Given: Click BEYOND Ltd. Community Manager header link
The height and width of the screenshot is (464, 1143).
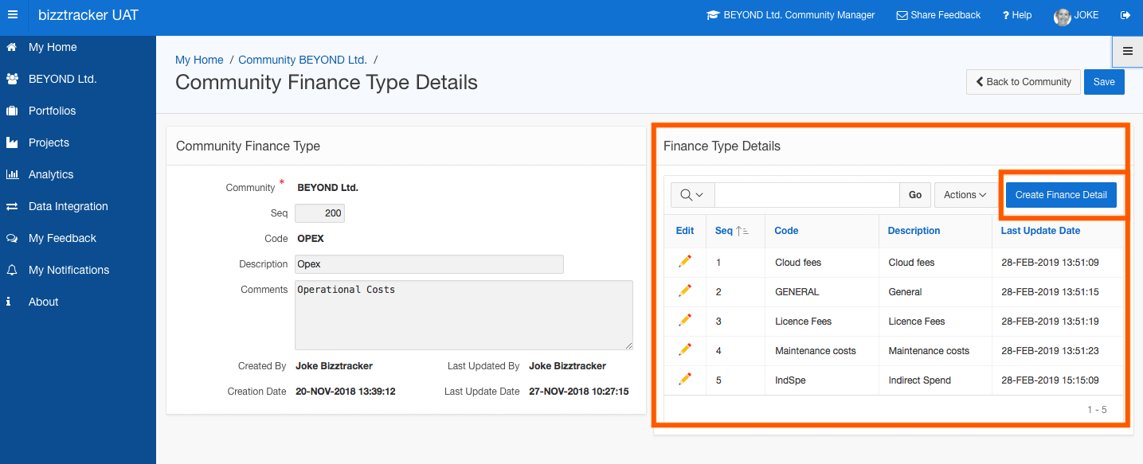Looking at the screenshot, I should pyautogui.click(x=791, y=15).
